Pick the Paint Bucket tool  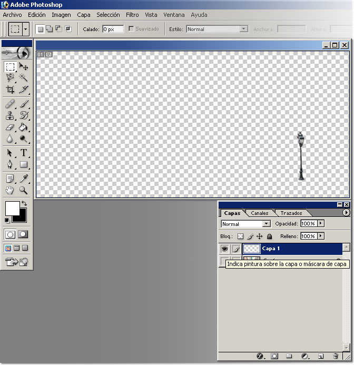click(x=24, y=127)
